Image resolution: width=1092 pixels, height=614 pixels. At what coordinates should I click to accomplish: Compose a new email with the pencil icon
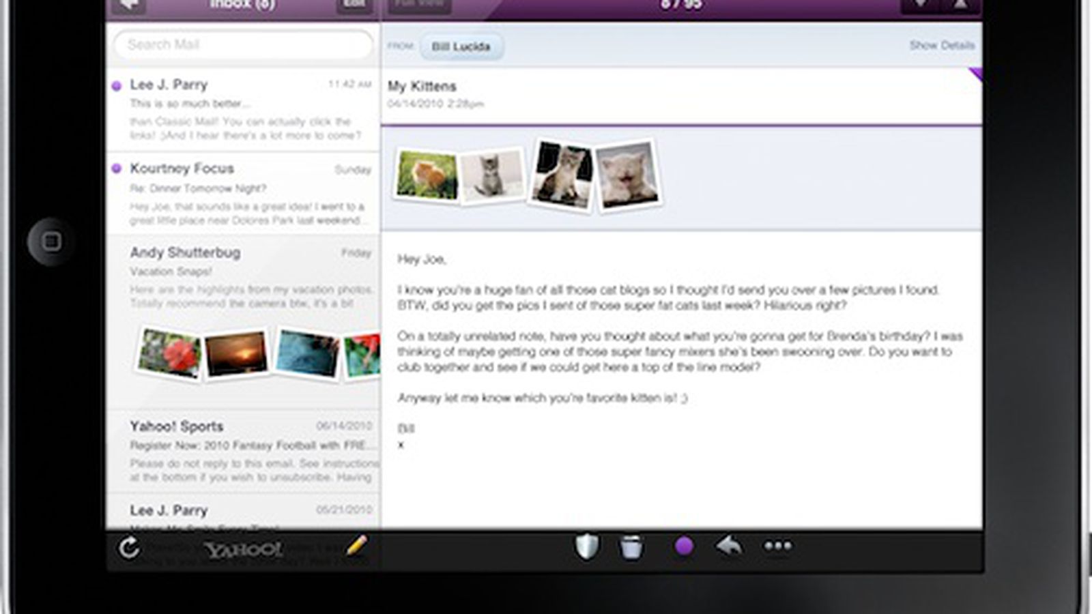point(356,546)
